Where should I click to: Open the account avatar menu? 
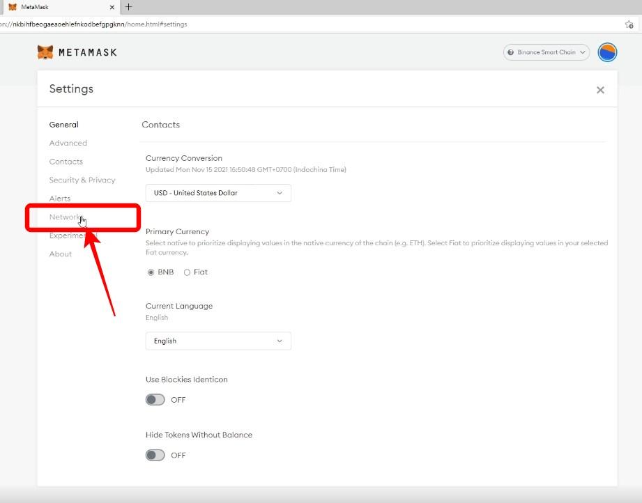607,52
